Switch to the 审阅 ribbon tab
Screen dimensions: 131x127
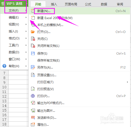coord(120,4)
